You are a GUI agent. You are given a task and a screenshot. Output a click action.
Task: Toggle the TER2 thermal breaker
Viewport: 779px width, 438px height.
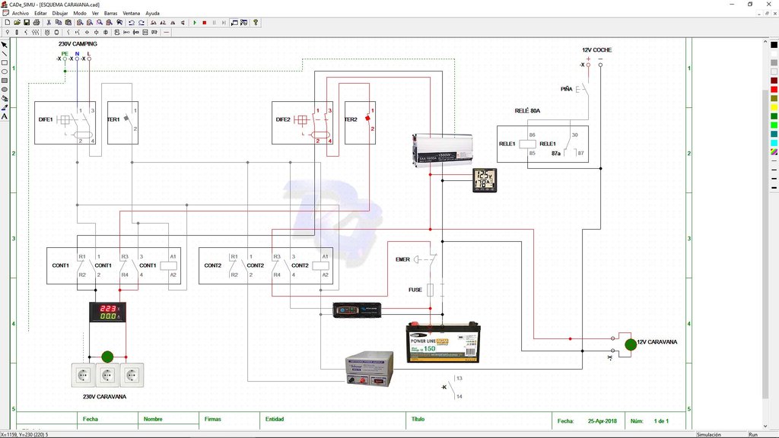(x=360, y=122)
